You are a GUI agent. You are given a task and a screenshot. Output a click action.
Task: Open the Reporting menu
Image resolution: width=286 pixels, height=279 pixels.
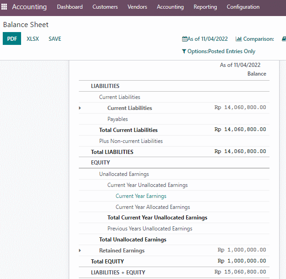[x=205, y=7]
